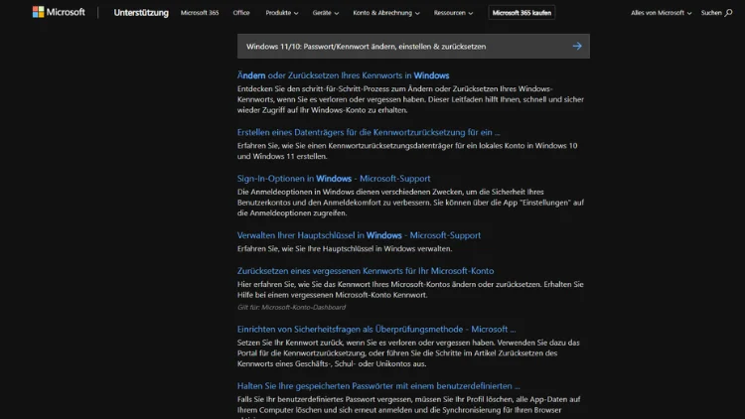Focus the Windows 11/10 Passwort search field
Screen dimensions: 745x419
click(413, 46)
